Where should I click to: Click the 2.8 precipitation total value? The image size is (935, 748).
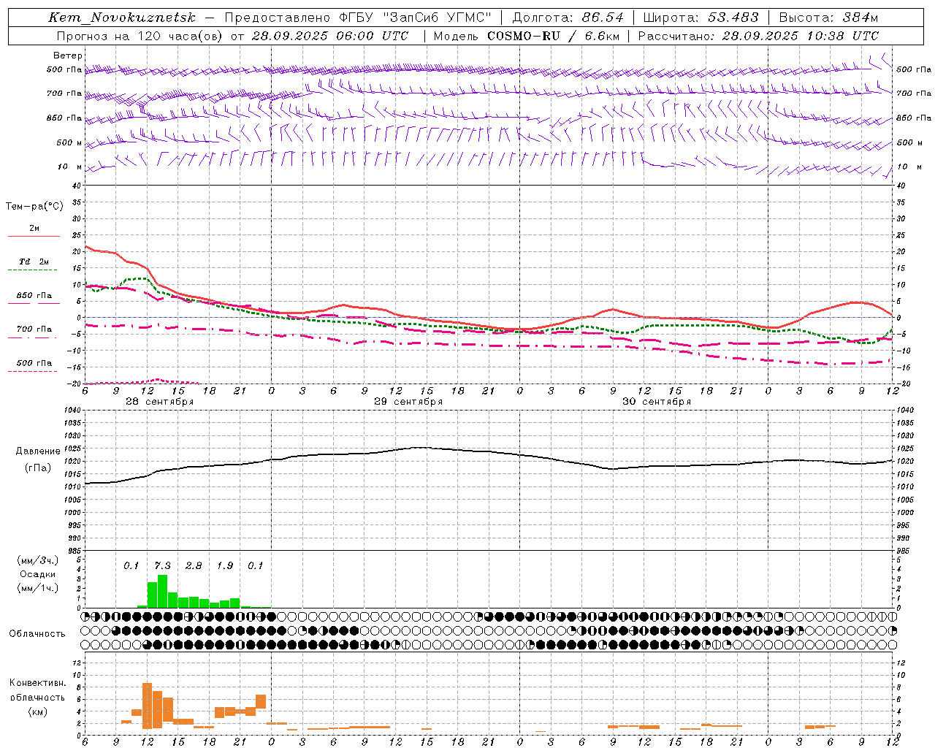194,566
